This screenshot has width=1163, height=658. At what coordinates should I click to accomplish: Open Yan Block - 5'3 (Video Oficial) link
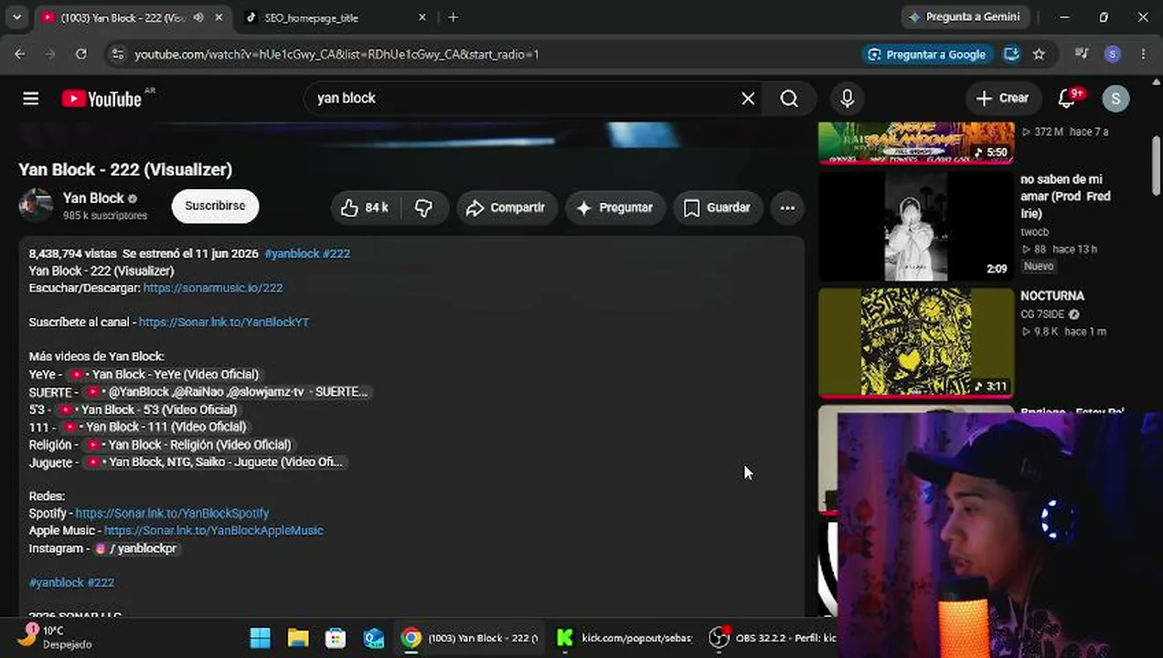pyautogui.click(x=147, y=409)
